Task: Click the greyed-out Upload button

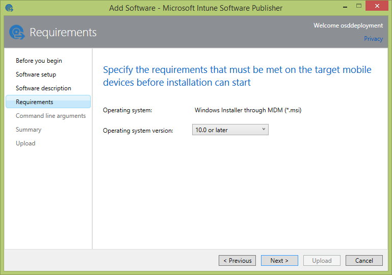Action: click(322, 261)
